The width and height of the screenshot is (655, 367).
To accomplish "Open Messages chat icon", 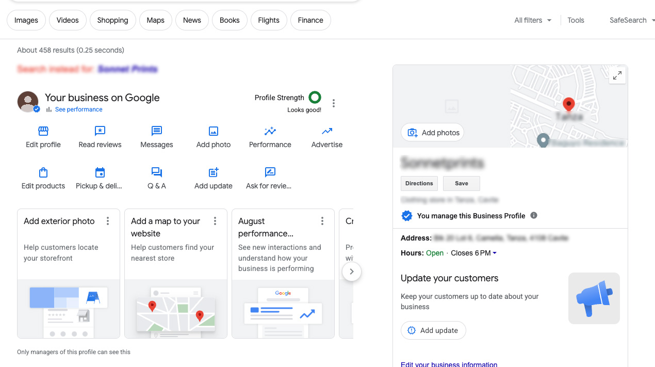I will 157,131.
